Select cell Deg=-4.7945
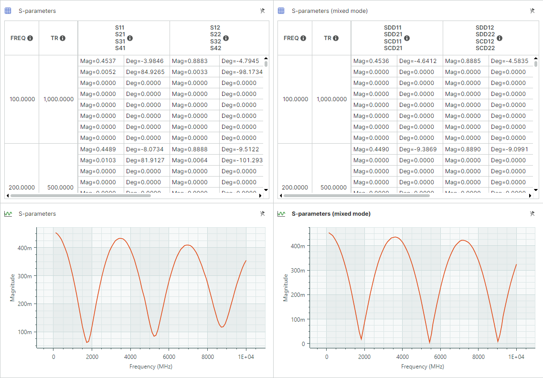This screenshot has width=543, height=378. [x=241, y=61]
